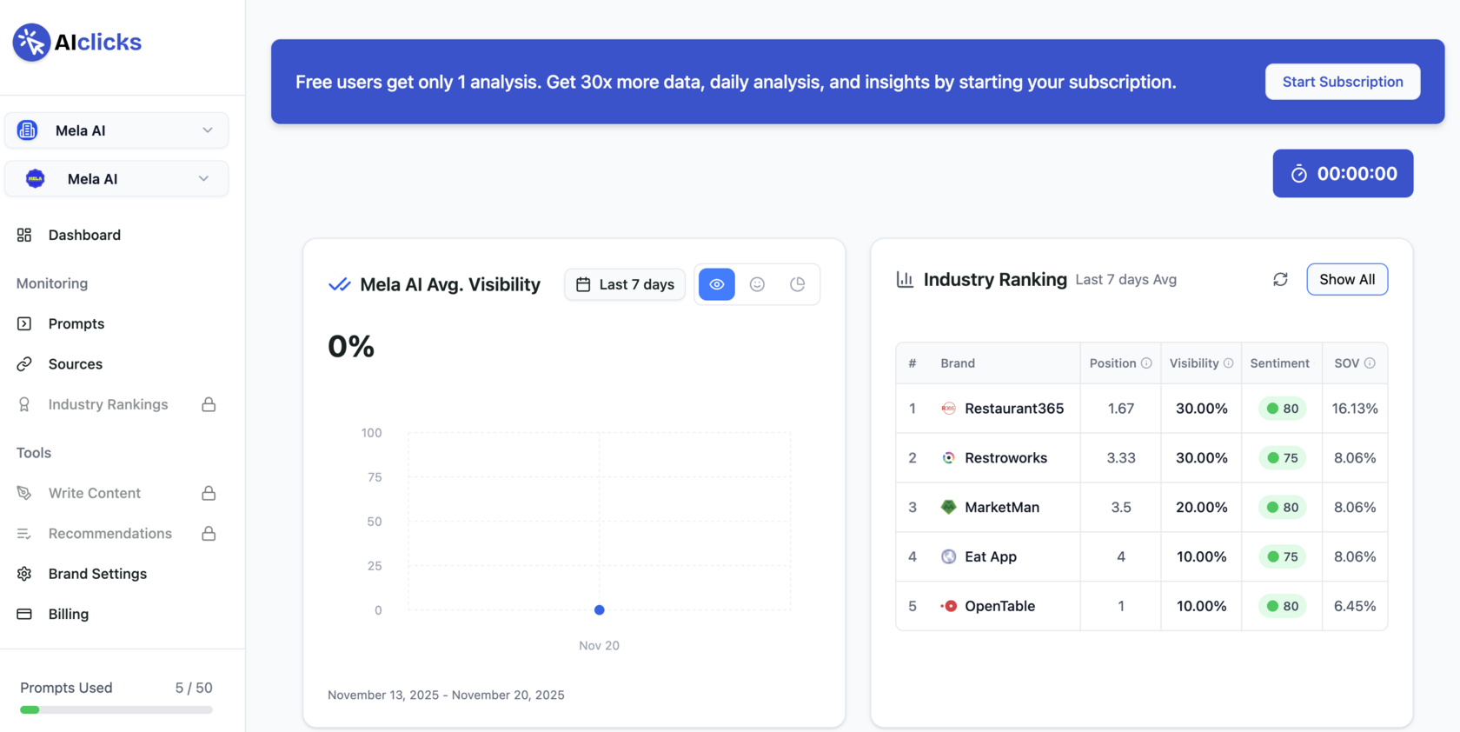Open the Billing page

[69, 614]
